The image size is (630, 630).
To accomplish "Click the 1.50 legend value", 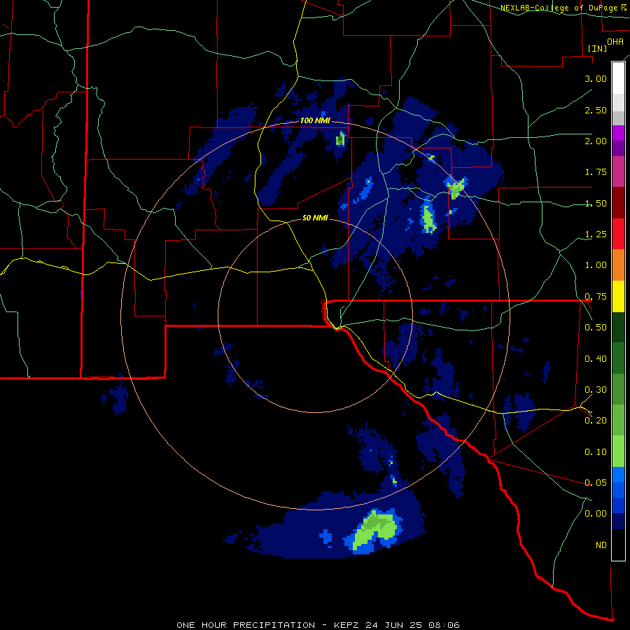I will 596,203.
